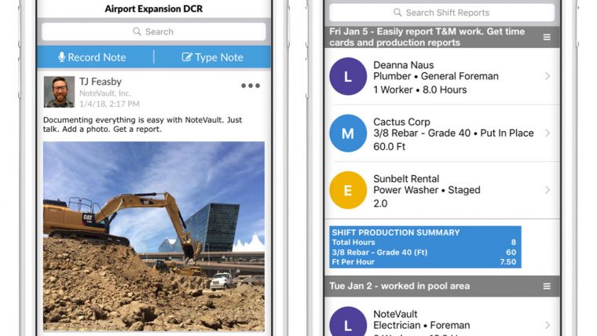Open the hamburger menu for Fri Jan 5 report
597x336 pixels.
pyautogui.click(x=547, y=37)
